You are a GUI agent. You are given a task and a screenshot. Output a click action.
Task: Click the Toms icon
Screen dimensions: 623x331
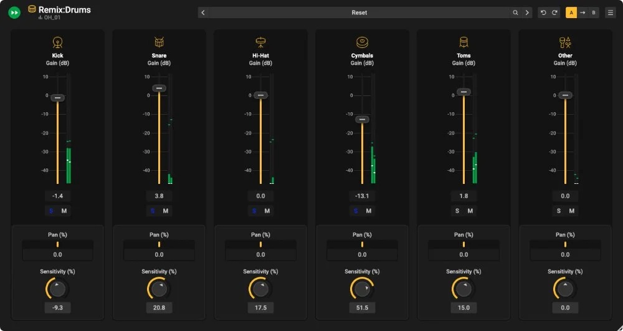point(464,42)
